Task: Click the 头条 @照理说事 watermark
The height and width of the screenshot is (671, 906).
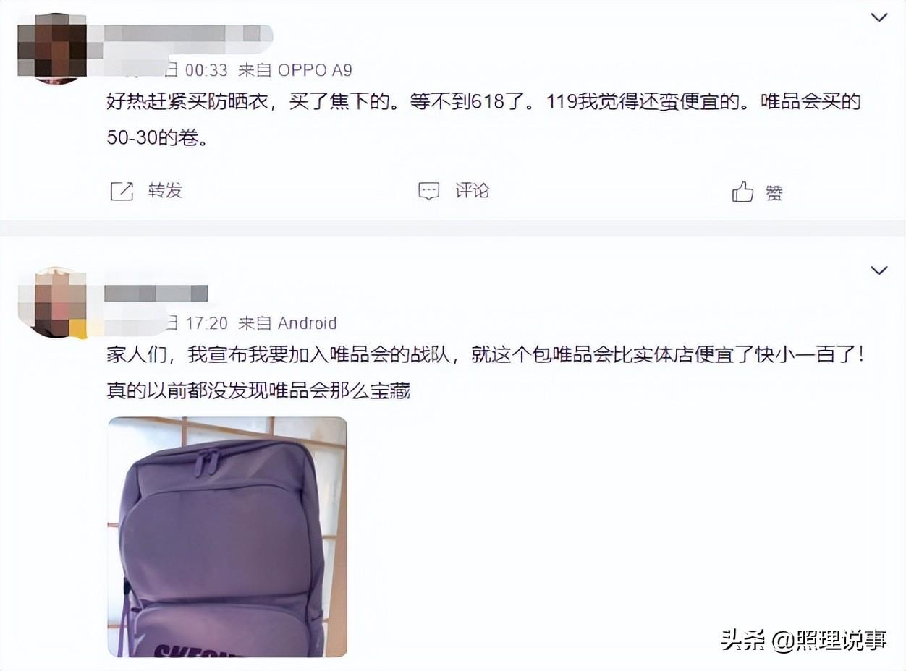Action: 804,640
